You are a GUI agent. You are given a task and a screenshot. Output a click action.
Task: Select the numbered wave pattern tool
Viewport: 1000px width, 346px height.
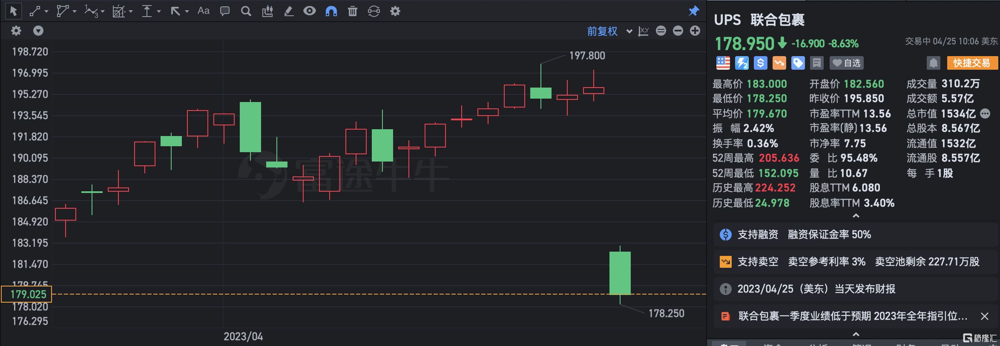pos(91,11)
